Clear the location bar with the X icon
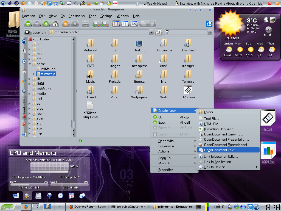 27,32
